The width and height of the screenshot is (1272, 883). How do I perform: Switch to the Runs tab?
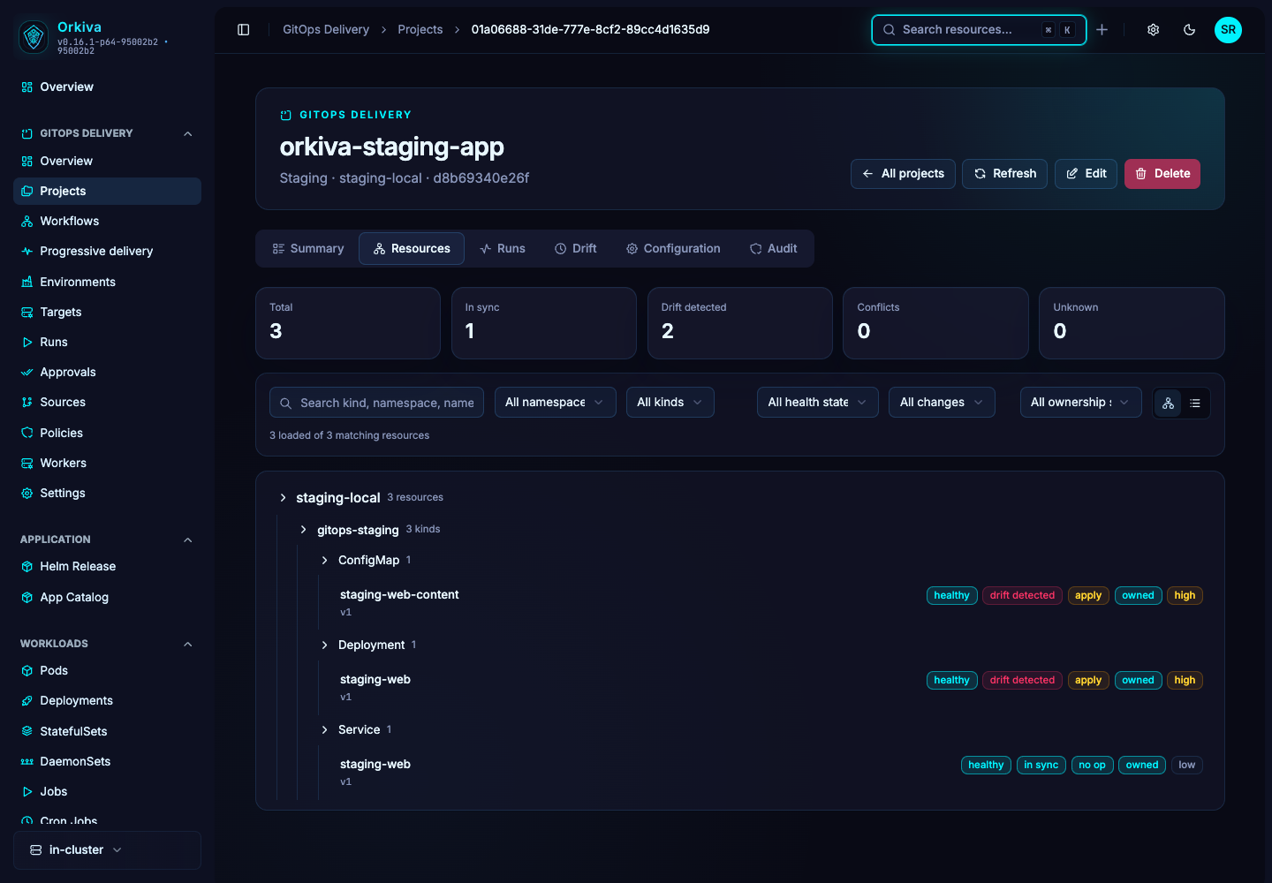point(503,249)
